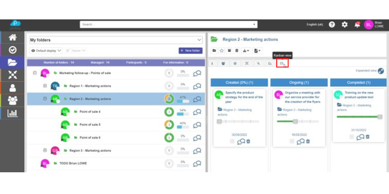The height and width of the screenshot is (194, 389).
Task: Click the search input field
Action: pyautogui.click(x=168, y=24)
